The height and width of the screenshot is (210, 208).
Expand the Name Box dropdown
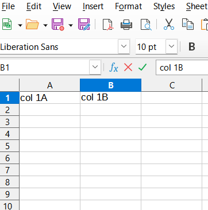pyautogui.click(x=95, y=67)
